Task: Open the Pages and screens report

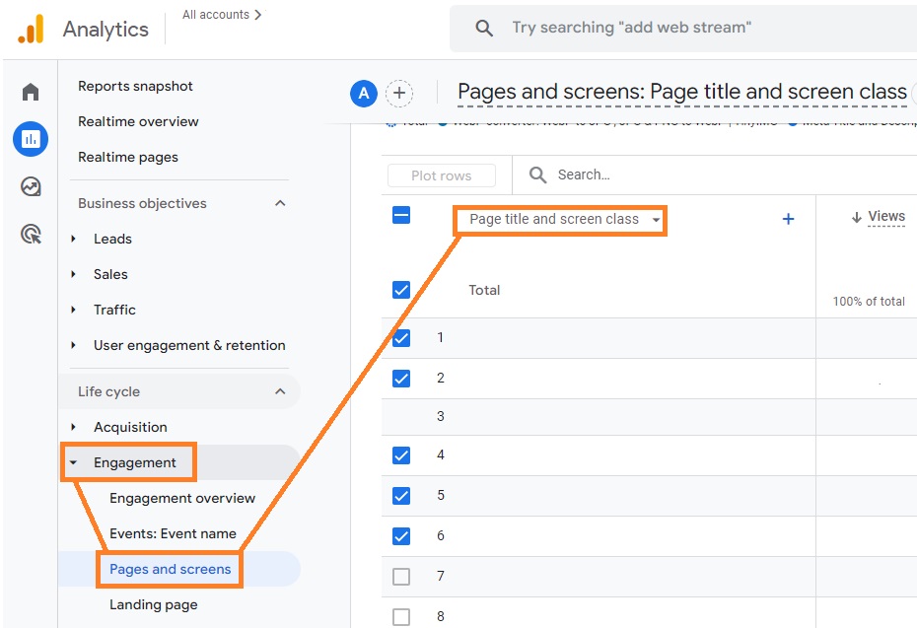Action: pyautogui.click(x=169, y=569)
